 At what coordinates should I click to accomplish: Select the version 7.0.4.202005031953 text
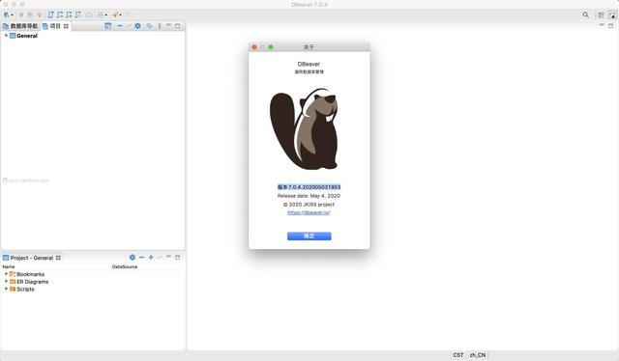[x=309, y=187]
